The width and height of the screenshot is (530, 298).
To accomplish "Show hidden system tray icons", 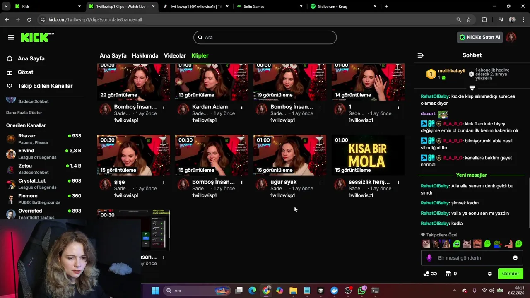I will pyautogui.click(x=455, y=291).
